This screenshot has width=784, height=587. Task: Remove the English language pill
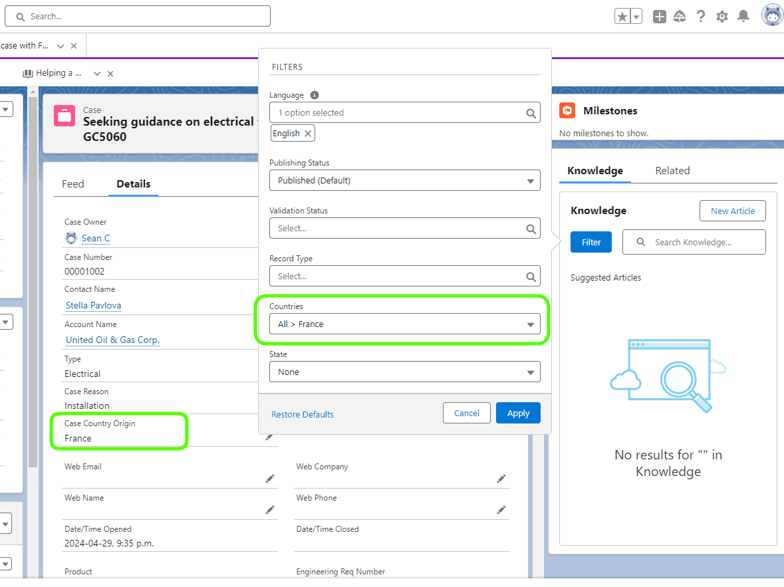[x=308, y=134]
